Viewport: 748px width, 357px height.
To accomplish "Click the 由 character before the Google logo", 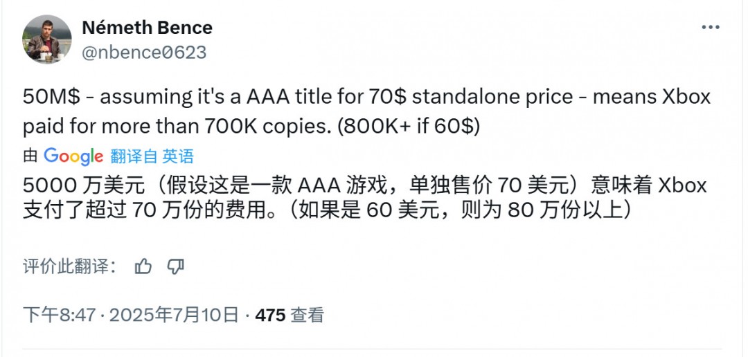I will pyautogui.click(x=30, y=156).
